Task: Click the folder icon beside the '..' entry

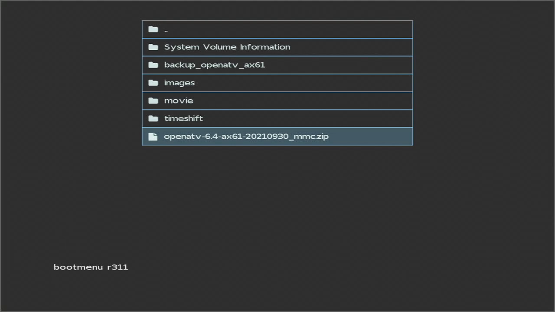Action: click(x=153, y=29)
